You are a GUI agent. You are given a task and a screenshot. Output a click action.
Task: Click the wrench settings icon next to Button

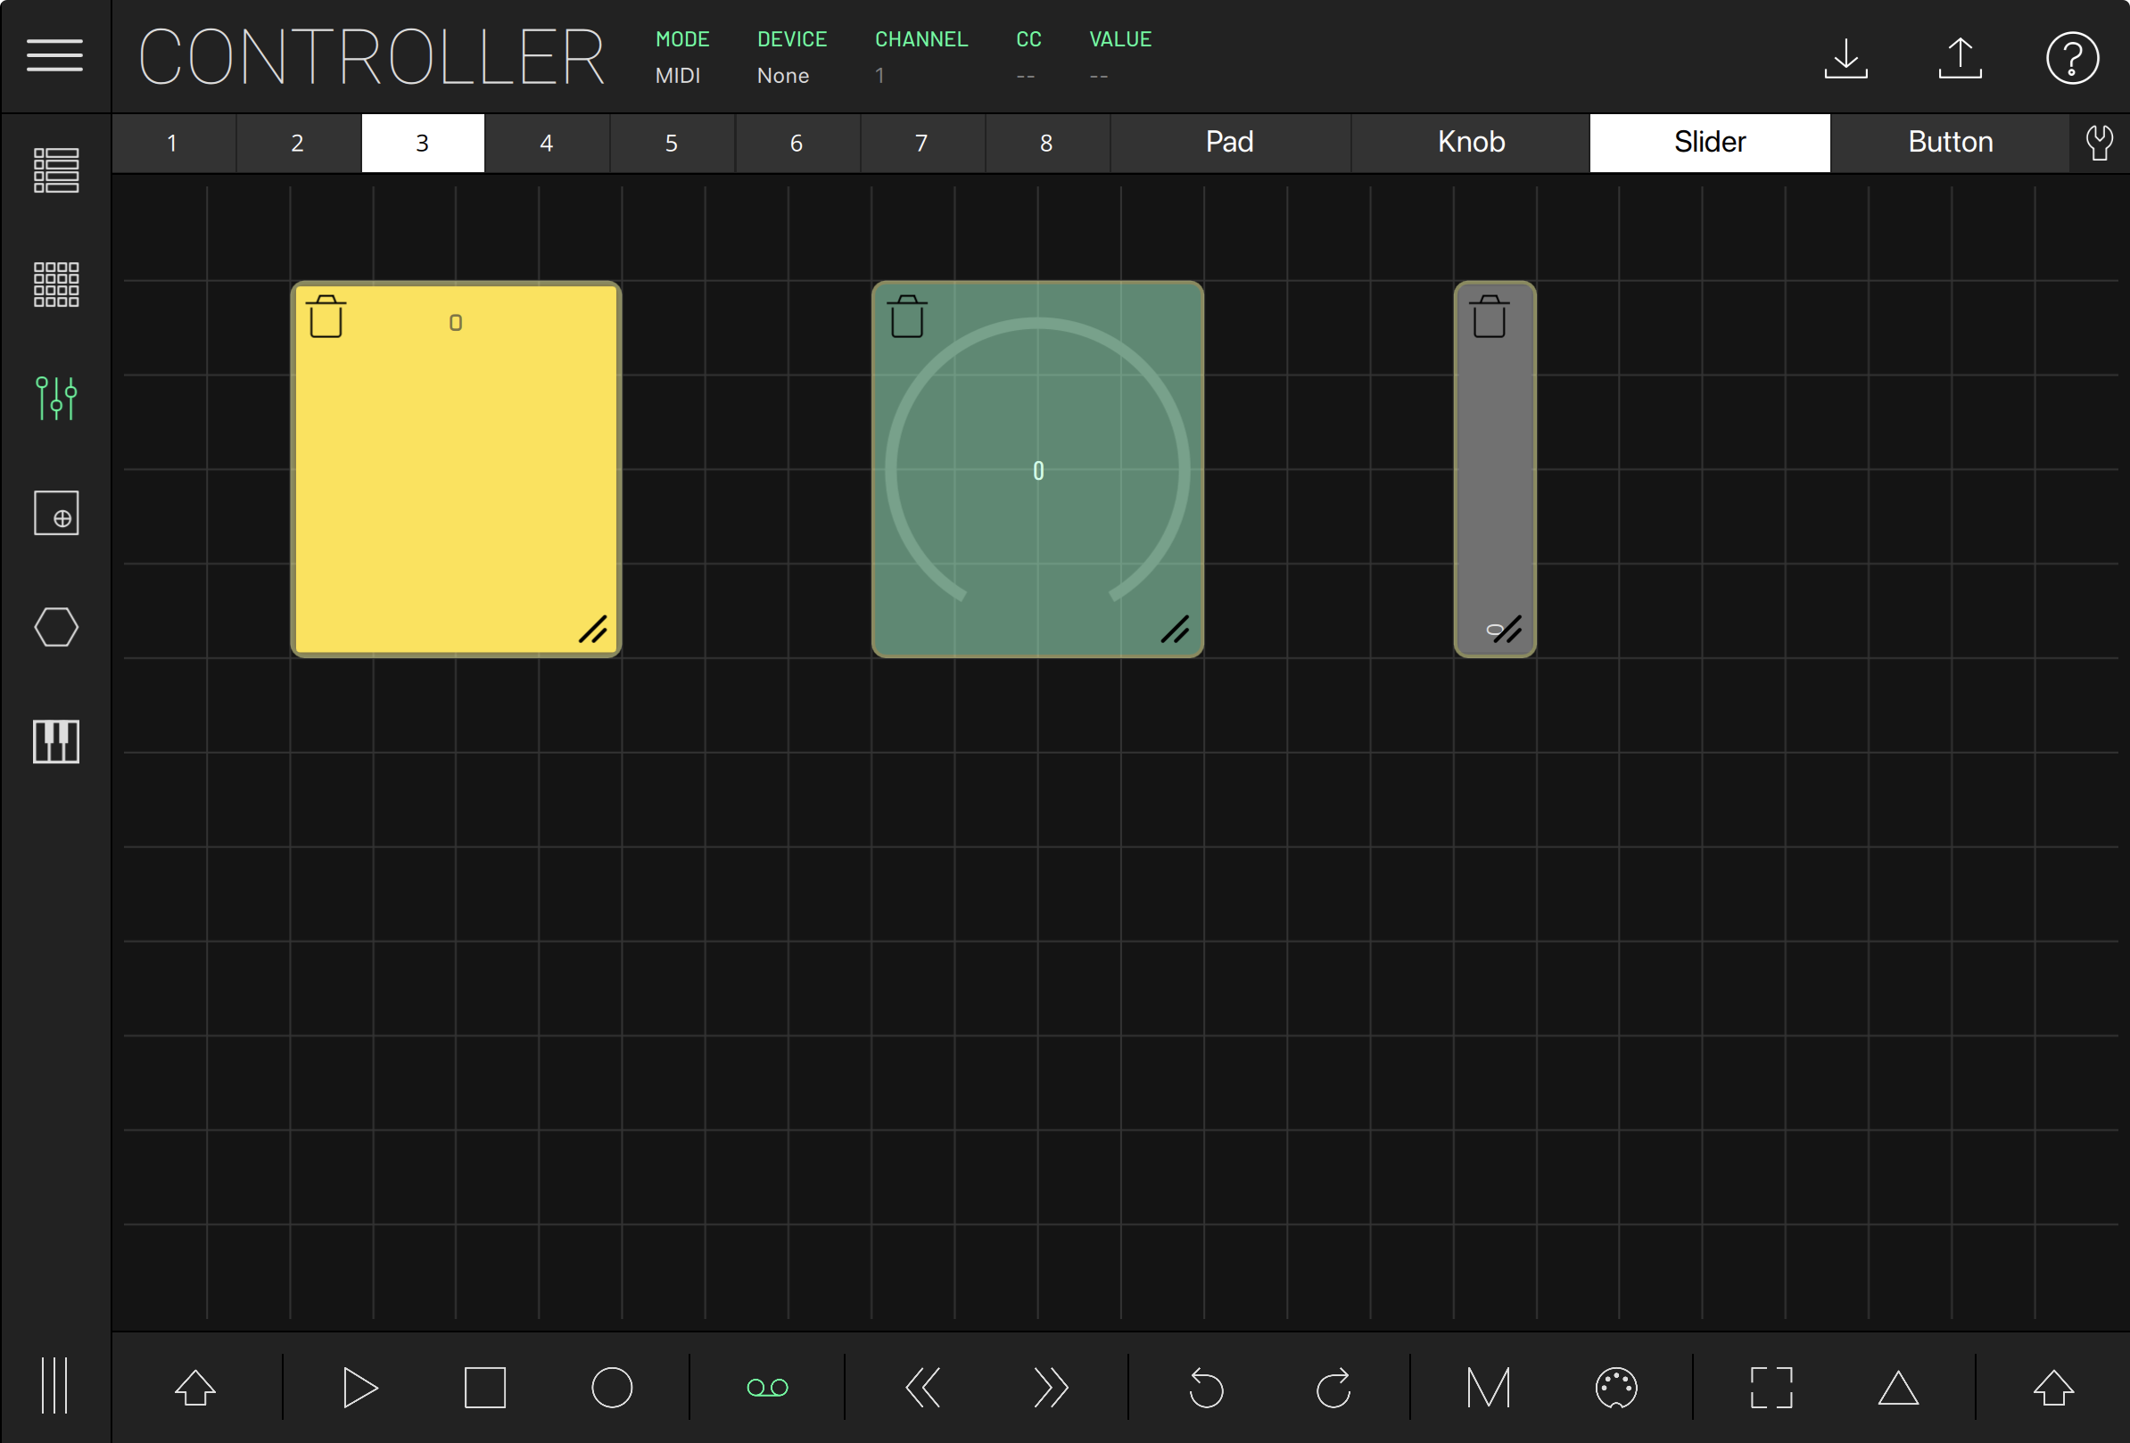pos(2099,142)
